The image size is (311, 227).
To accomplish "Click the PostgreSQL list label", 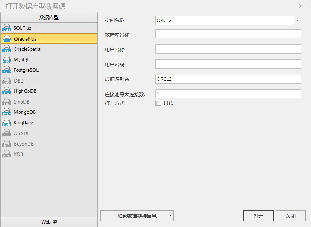I will 26,70.
